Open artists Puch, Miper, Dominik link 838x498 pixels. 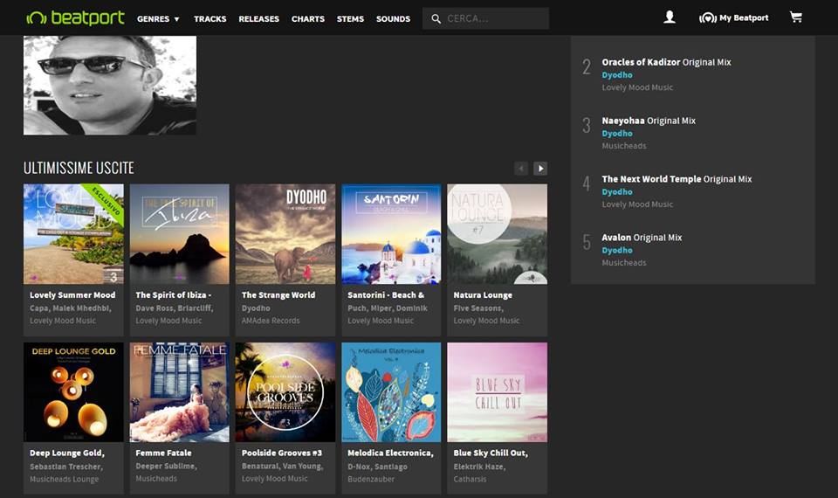(388, 308)
